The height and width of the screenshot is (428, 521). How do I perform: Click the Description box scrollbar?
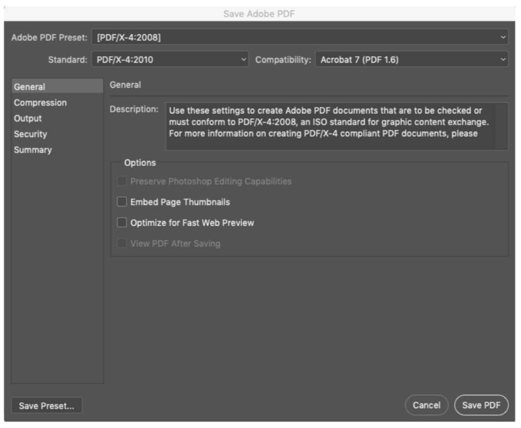pos(501,126)
